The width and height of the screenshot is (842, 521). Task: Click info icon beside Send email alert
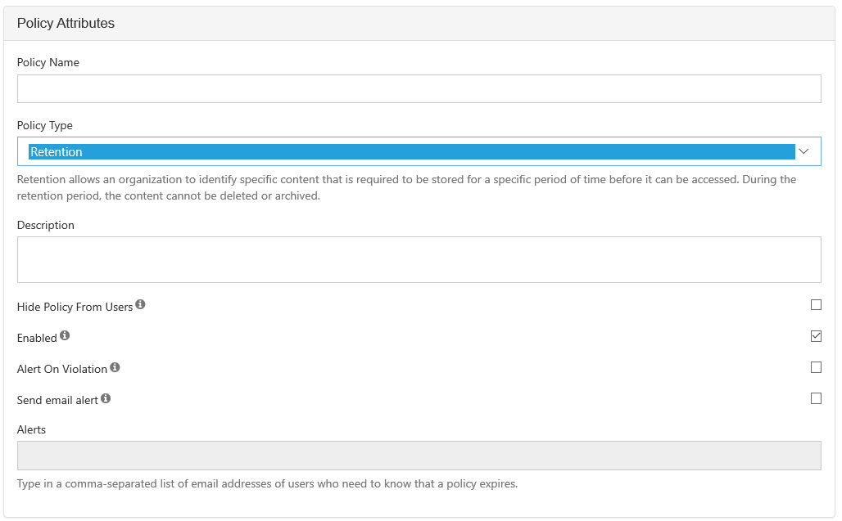[x=106, y=399]
